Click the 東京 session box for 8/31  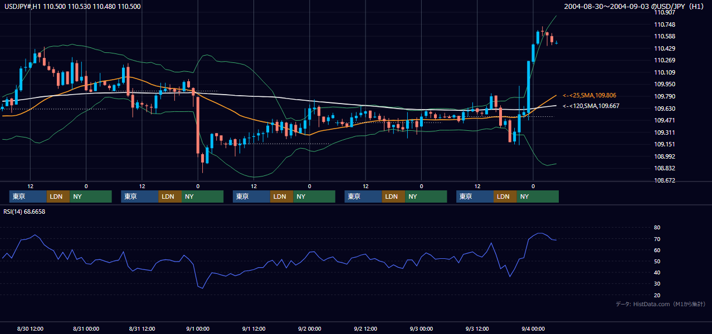(x=140, y=197)
